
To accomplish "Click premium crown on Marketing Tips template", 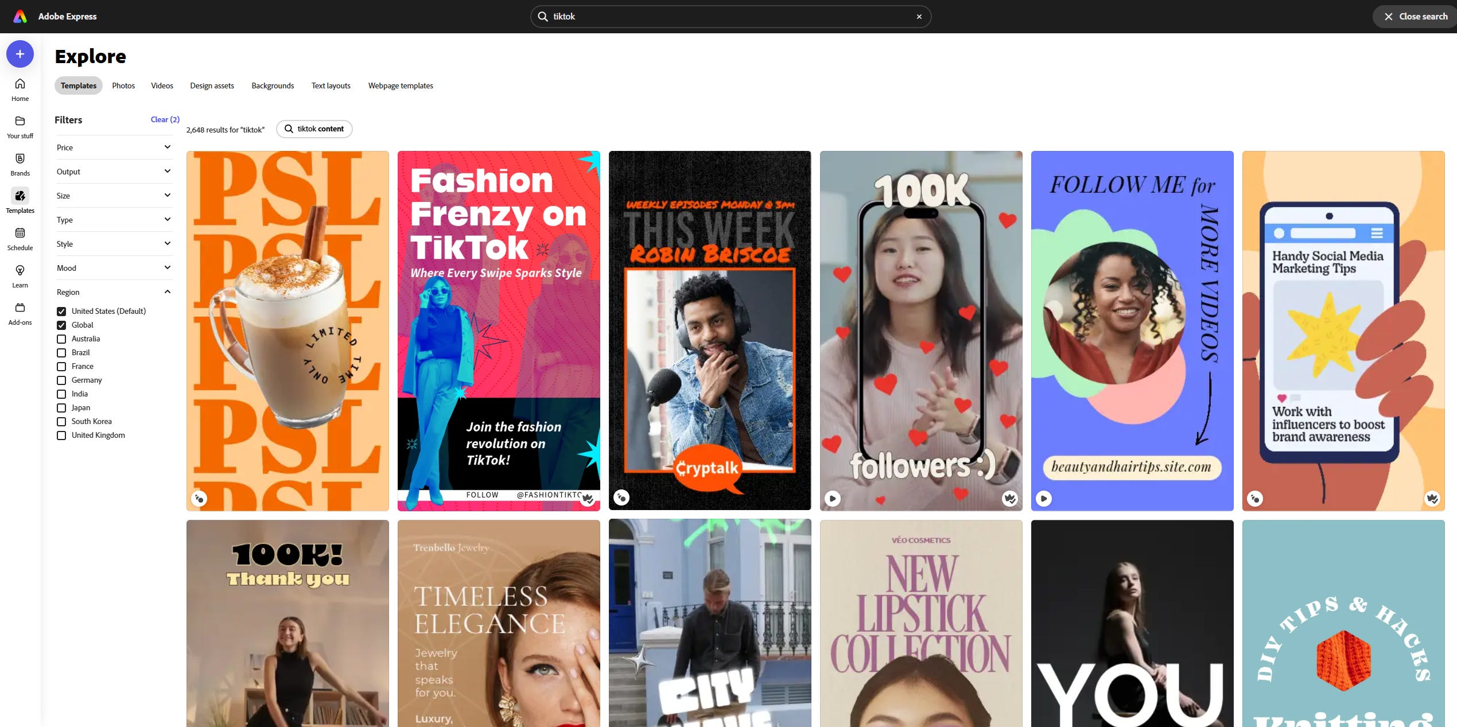I will tap(1432, 499).
